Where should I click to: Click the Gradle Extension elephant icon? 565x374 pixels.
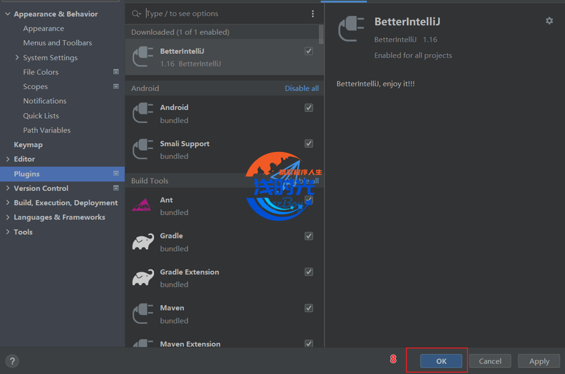pos(143,277)
